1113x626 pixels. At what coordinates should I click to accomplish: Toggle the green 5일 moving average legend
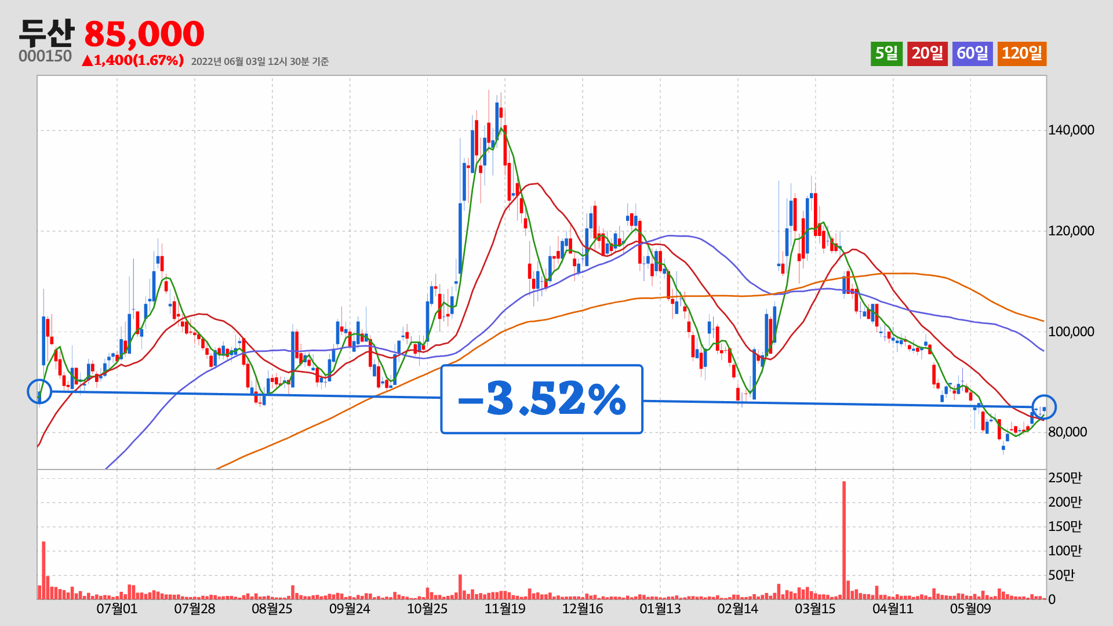click(x=886, y=53)
